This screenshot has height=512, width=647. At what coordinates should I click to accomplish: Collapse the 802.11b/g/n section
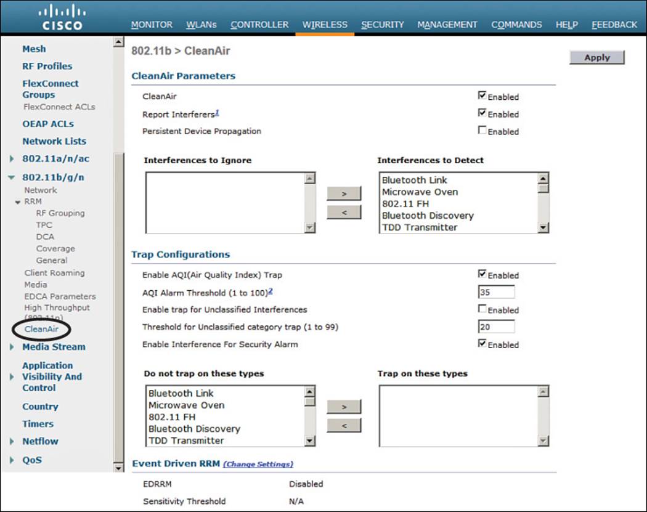tap(12, 177)
